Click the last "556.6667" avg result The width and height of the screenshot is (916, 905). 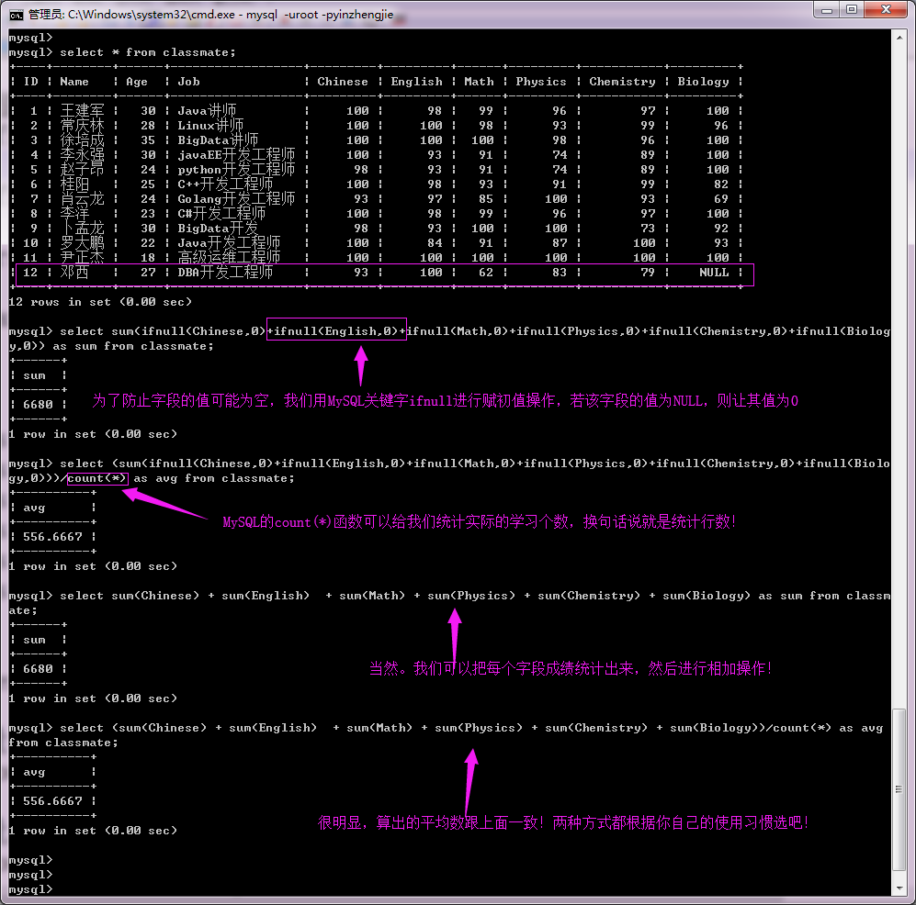[x=52, y=800]
